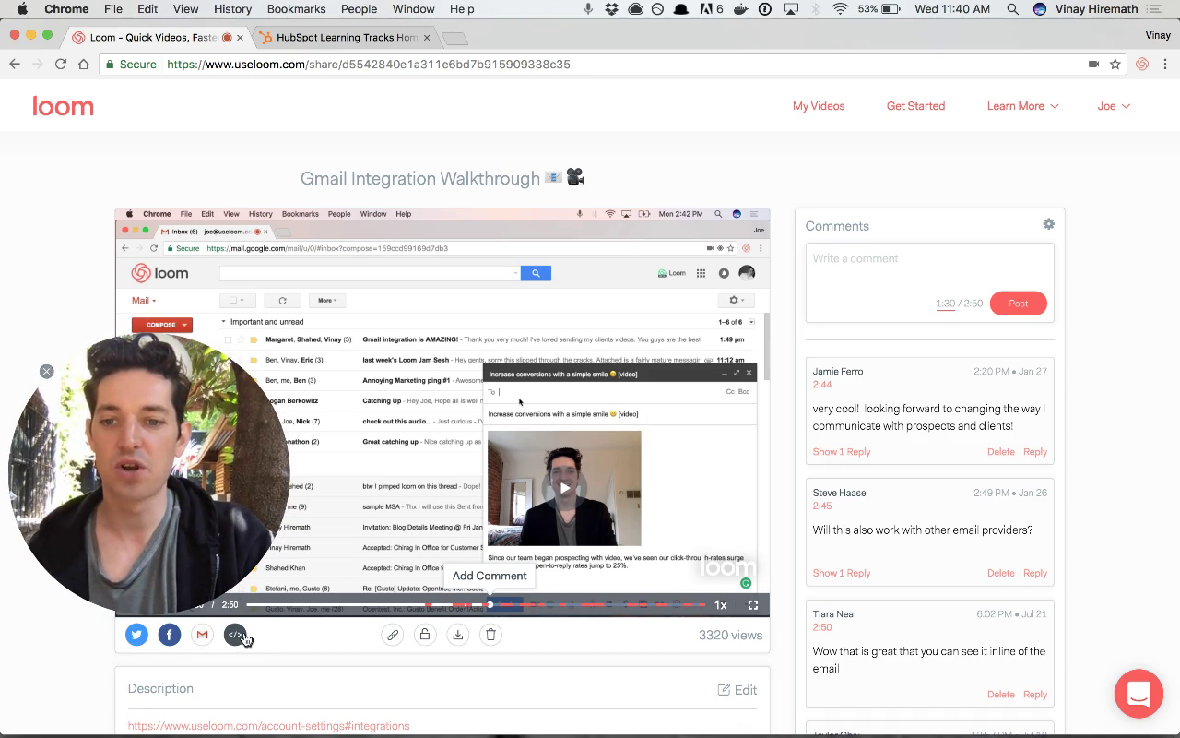Viewport: 1180px width, 738px height.
Task: Download the video
Action: tap(458, 635)
